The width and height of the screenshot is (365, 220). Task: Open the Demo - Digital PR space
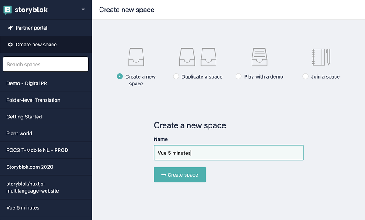tap(46, 83)
